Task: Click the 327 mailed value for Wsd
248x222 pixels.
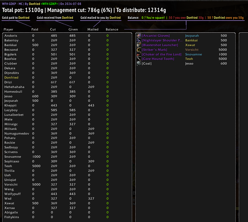Action: click(x=91, y=199)
